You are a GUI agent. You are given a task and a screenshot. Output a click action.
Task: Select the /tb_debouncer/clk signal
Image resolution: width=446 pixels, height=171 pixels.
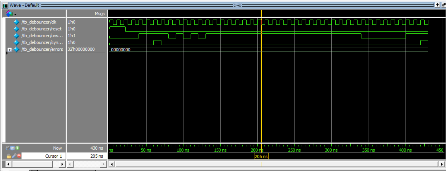pyautogui.click(x=39, y=22)
